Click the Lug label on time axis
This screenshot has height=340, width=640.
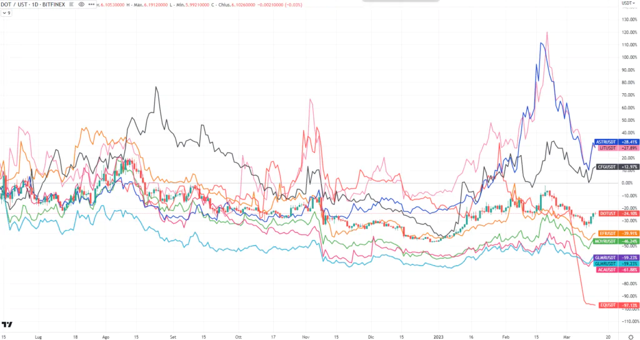click(38, 337)
